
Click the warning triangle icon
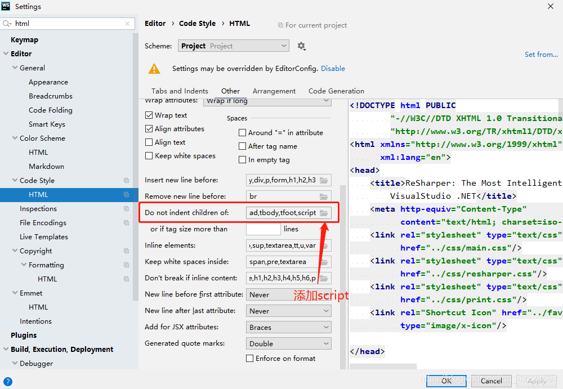[x=154, y=69]
